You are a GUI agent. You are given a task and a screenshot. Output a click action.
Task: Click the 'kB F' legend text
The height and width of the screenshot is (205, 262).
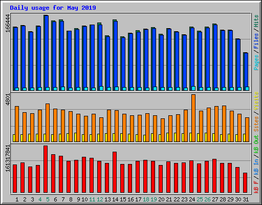point(256,187)
